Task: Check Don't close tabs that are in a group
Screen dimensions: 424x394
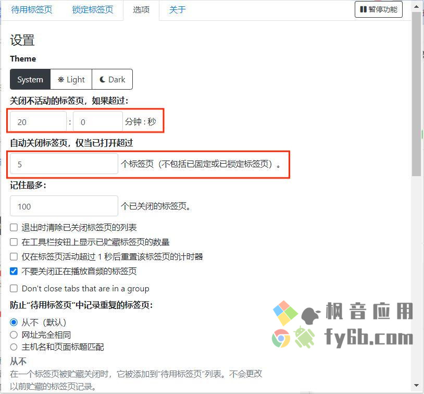Action: point(14,289)
